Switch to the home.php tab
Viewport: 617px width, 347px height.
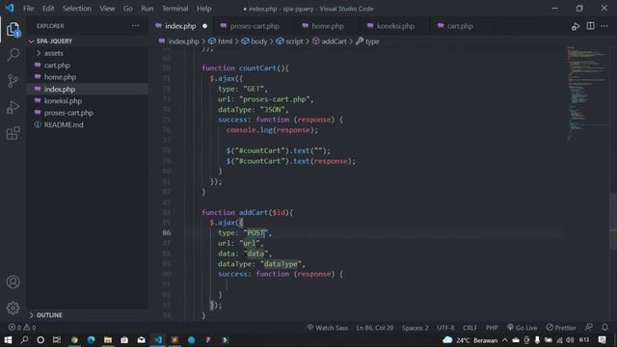coord(328,26)
